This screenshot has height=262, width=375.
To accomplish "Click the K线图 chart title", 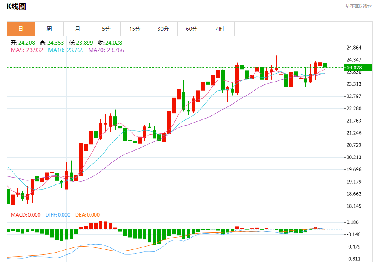I will (x=16, y=6).
